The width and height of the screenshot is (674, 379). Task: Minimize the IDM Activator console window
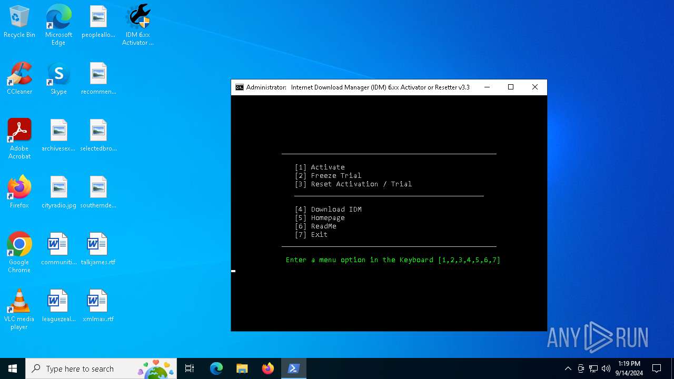487,87
